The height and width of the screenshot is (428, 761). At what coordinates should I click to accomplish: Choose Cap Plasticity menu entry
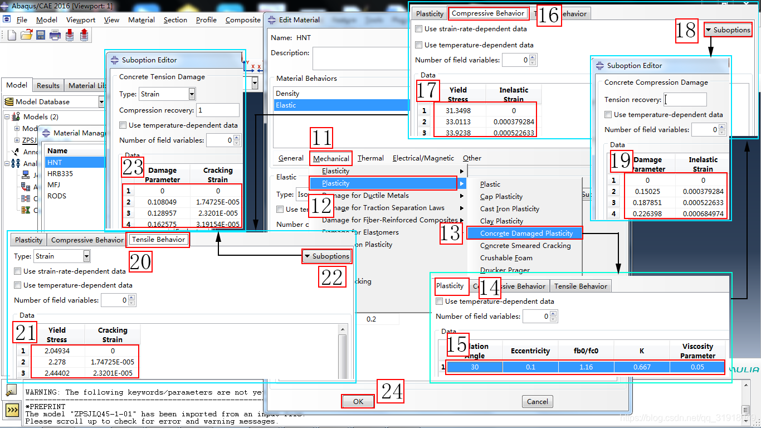click(x=501, y=196)
